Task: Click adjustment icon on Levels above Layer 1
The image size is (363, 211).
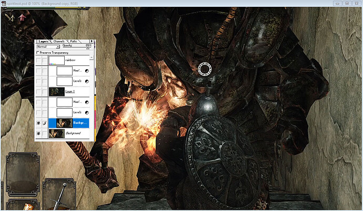Action: point(87,81)
